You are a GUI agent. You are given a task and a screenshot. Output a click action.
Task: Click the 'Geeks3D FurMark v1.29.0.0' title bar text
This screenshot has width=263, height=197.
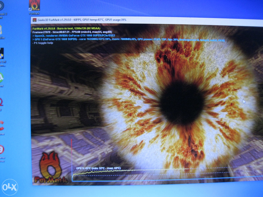pos(82,20)
